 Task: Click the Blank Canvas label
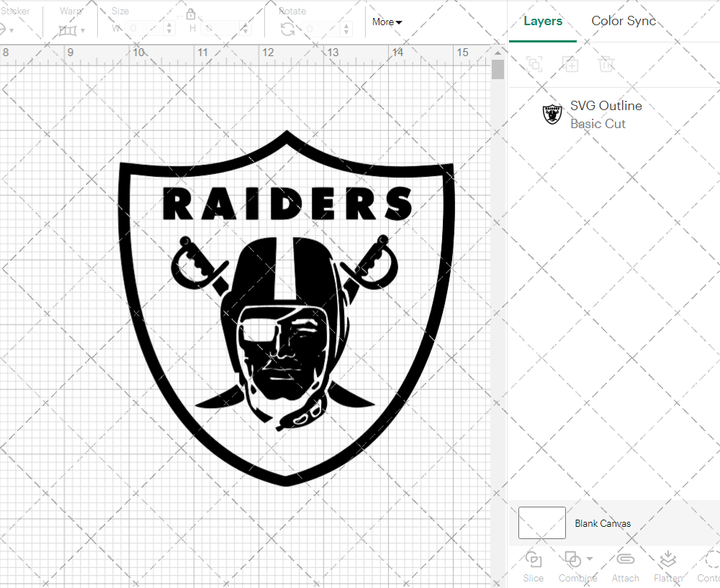tap(603, 523)
